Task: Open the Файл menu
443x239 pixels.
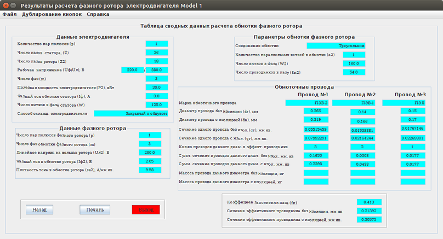Action: point(9,14)
